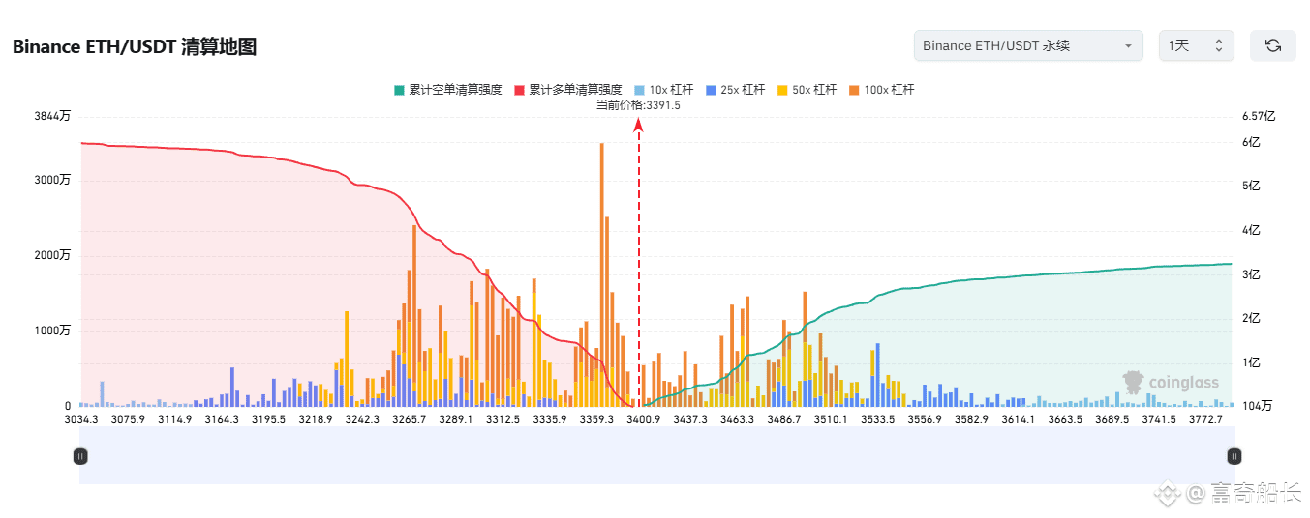The image size is (1310, 518).
Task: Click the Binance ETH/USDT 清算地图 title
Action: (x=135, y=46)
